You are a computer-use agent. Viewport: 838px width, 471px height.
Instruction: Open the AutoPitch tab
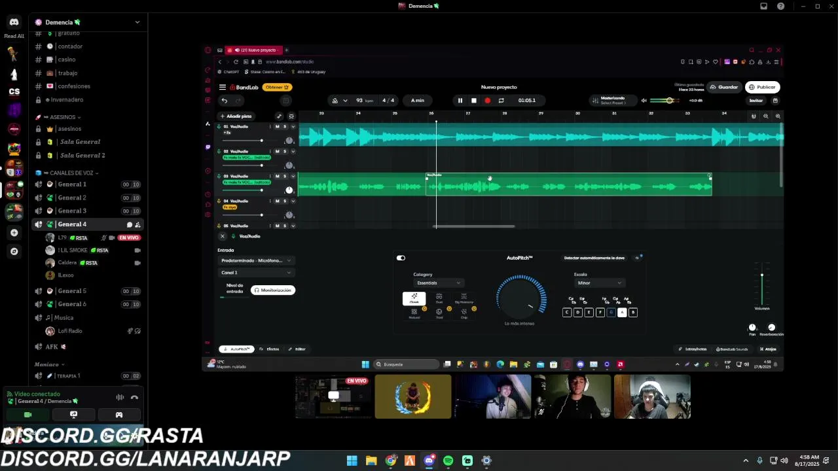tap(237, 349)
